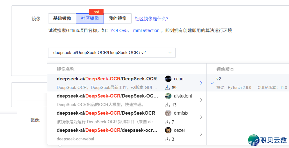Click the download icon next to 7
Screen dimensions: 289x148
(167, 122)
